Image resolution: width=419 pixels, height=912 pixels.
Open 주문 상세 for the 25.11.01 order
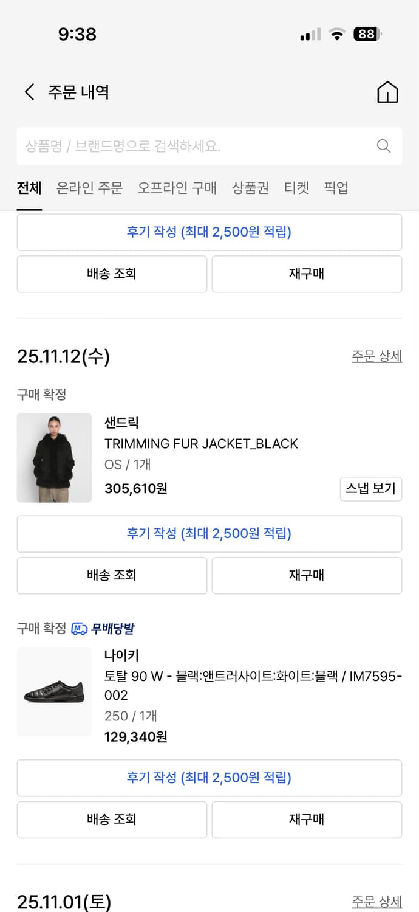point(377,902)
